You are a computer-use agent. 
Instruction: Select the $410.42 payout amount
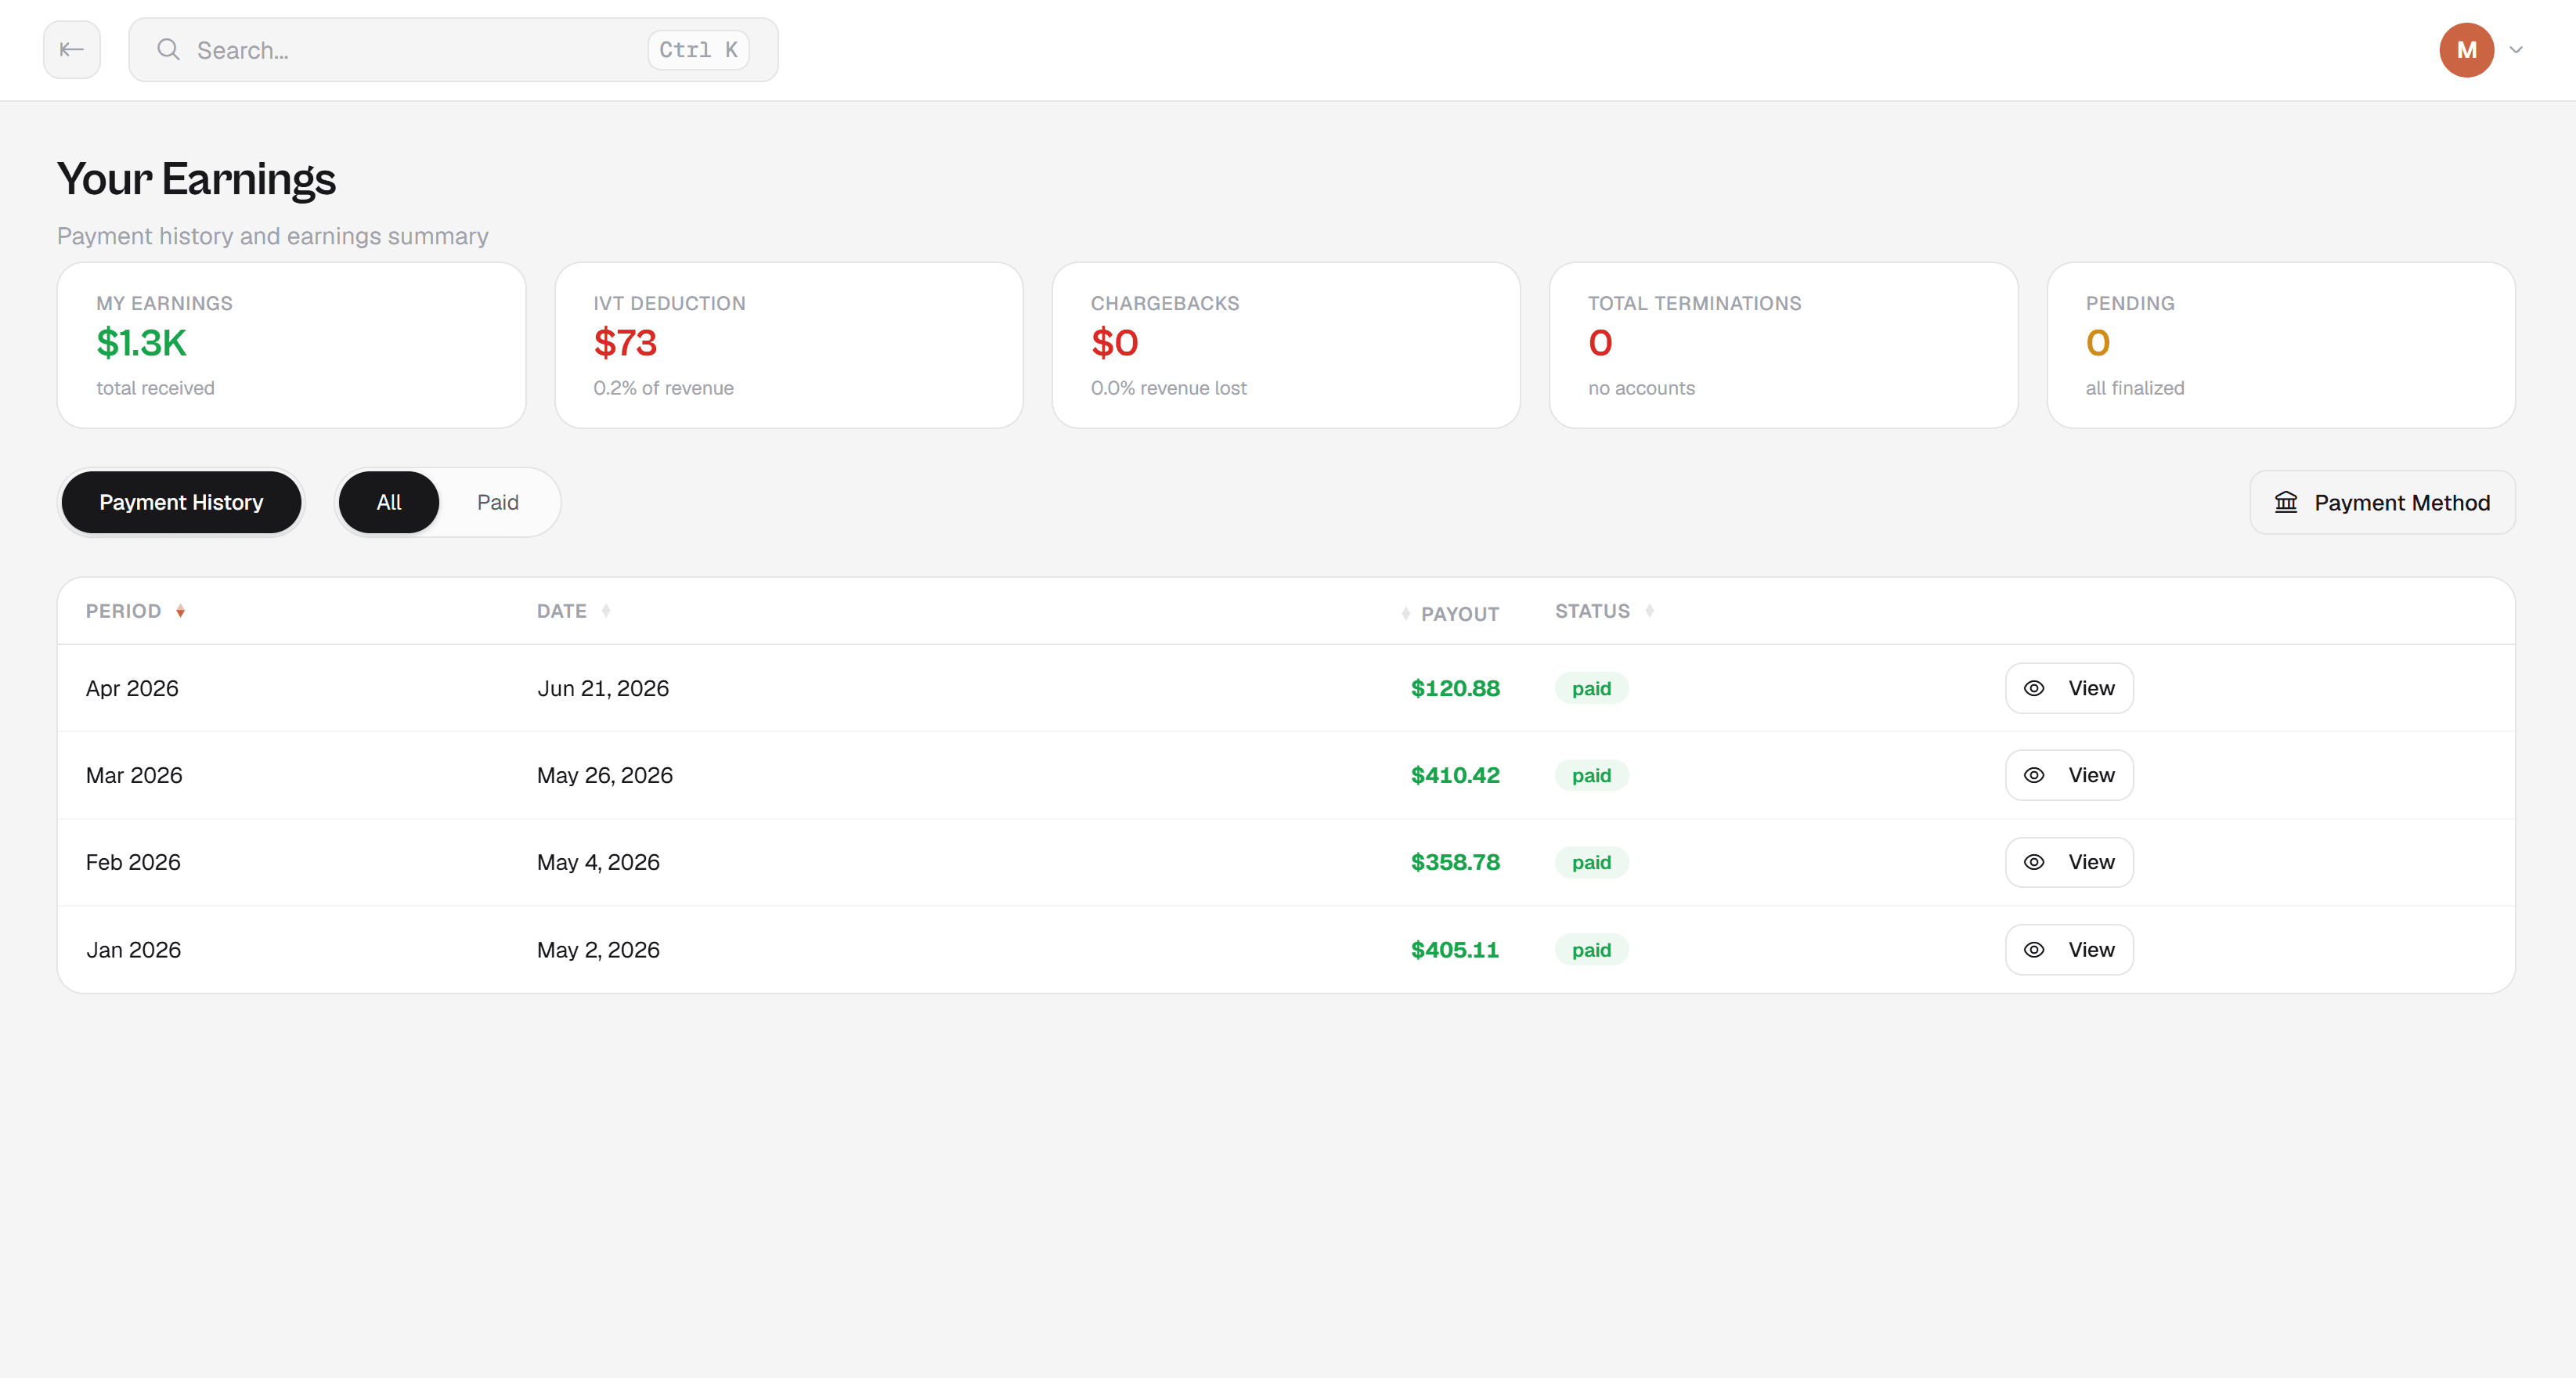tap(1455, 775)
